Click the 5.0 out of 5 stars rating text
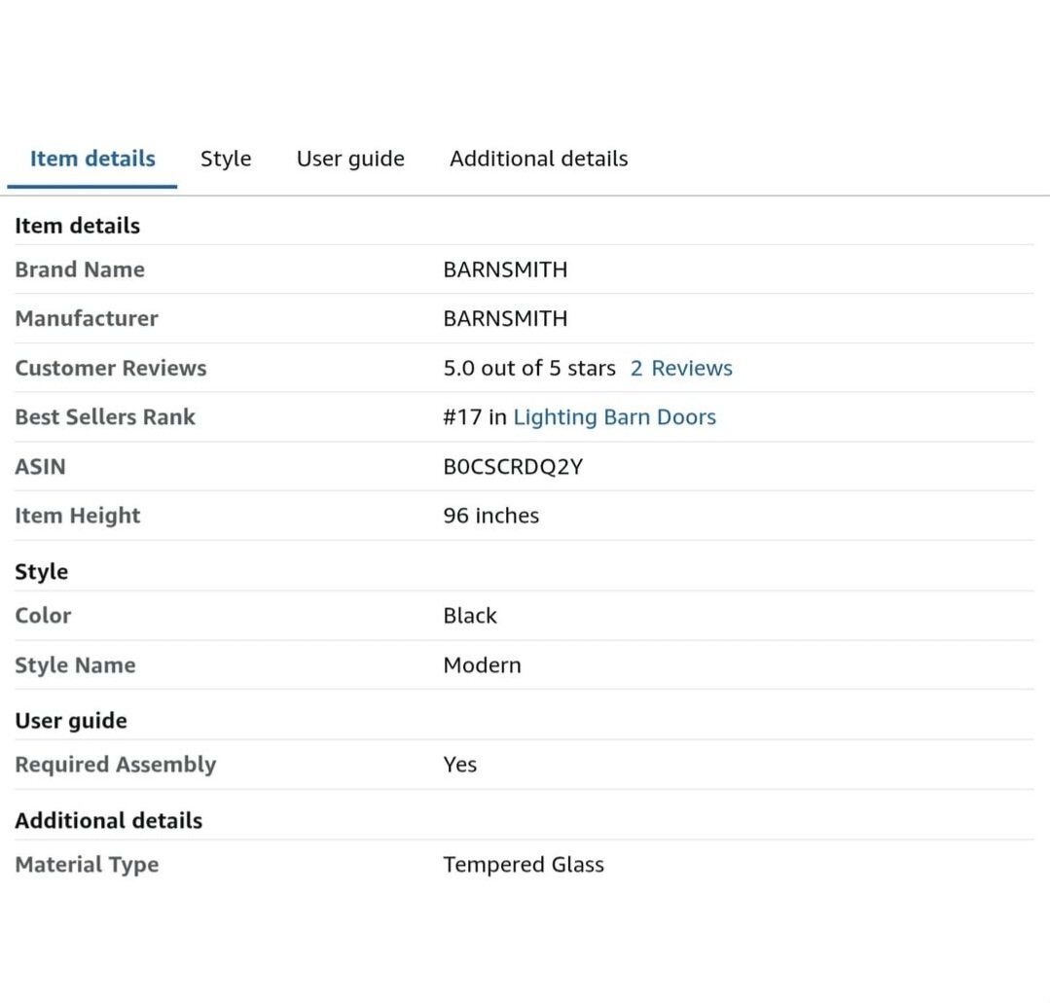Screen dimensions: 1050x1003 [529, 369]
